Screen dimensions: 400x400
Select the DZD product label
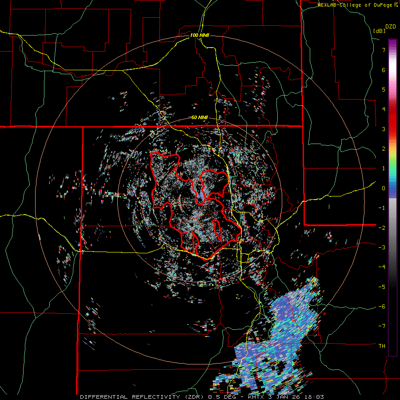[x=391, y=27]
